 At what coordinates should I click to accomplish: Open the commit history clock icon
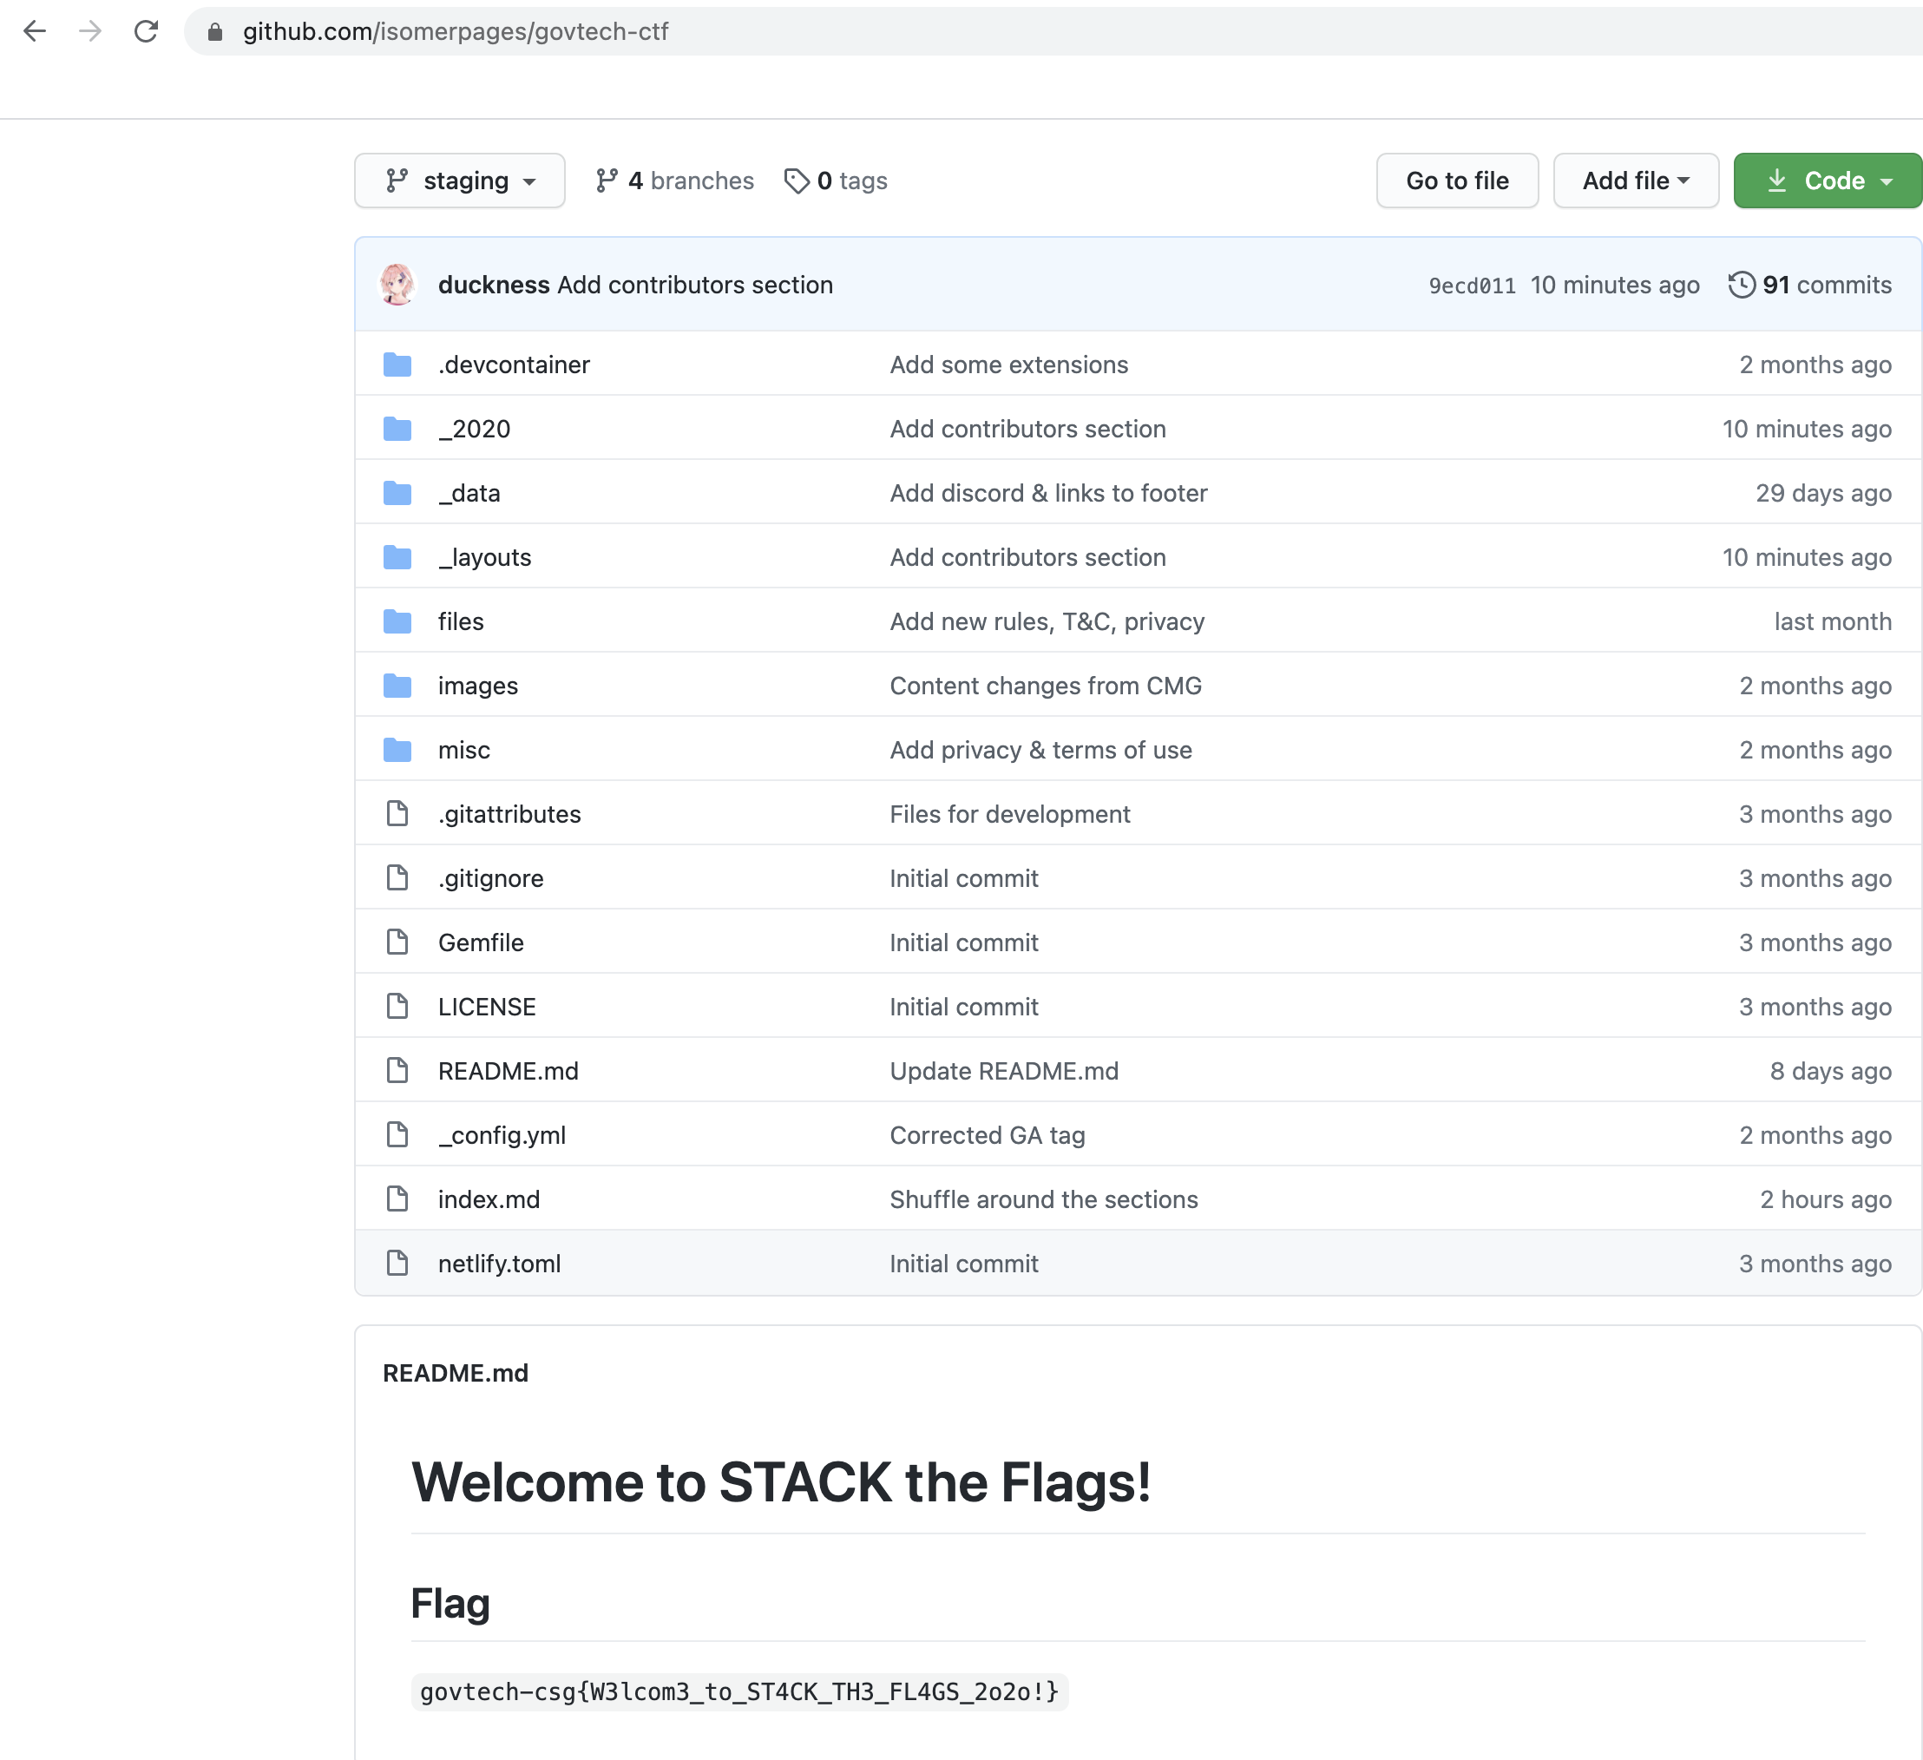(1741, 285)
